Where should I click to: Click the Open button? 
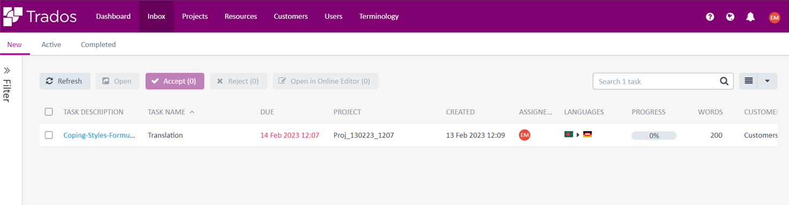[x=117, y=81]
